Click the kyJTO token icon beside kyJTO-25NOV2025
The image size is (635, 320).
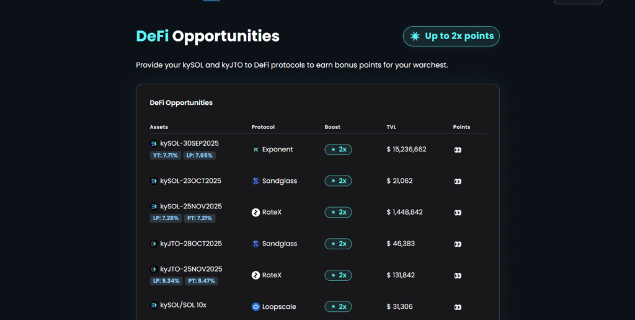154,269
